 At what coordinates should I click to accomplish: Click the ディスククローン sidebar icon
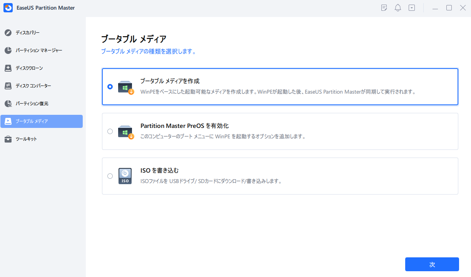[x=8, y=68]
